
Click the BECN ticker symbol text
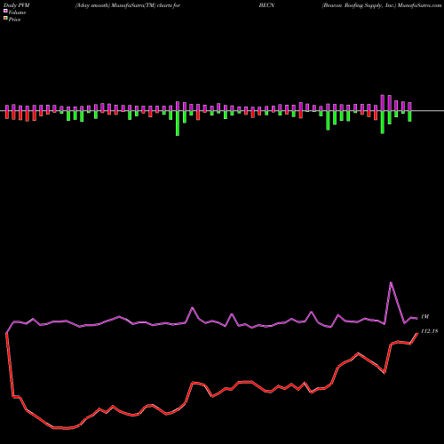pos(266,5)
